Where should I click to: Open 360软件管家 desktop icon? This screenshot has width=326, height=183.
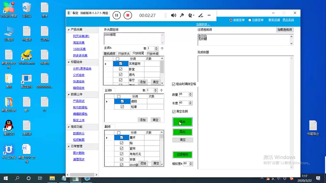pyautogui.click(x=9, y=10)
